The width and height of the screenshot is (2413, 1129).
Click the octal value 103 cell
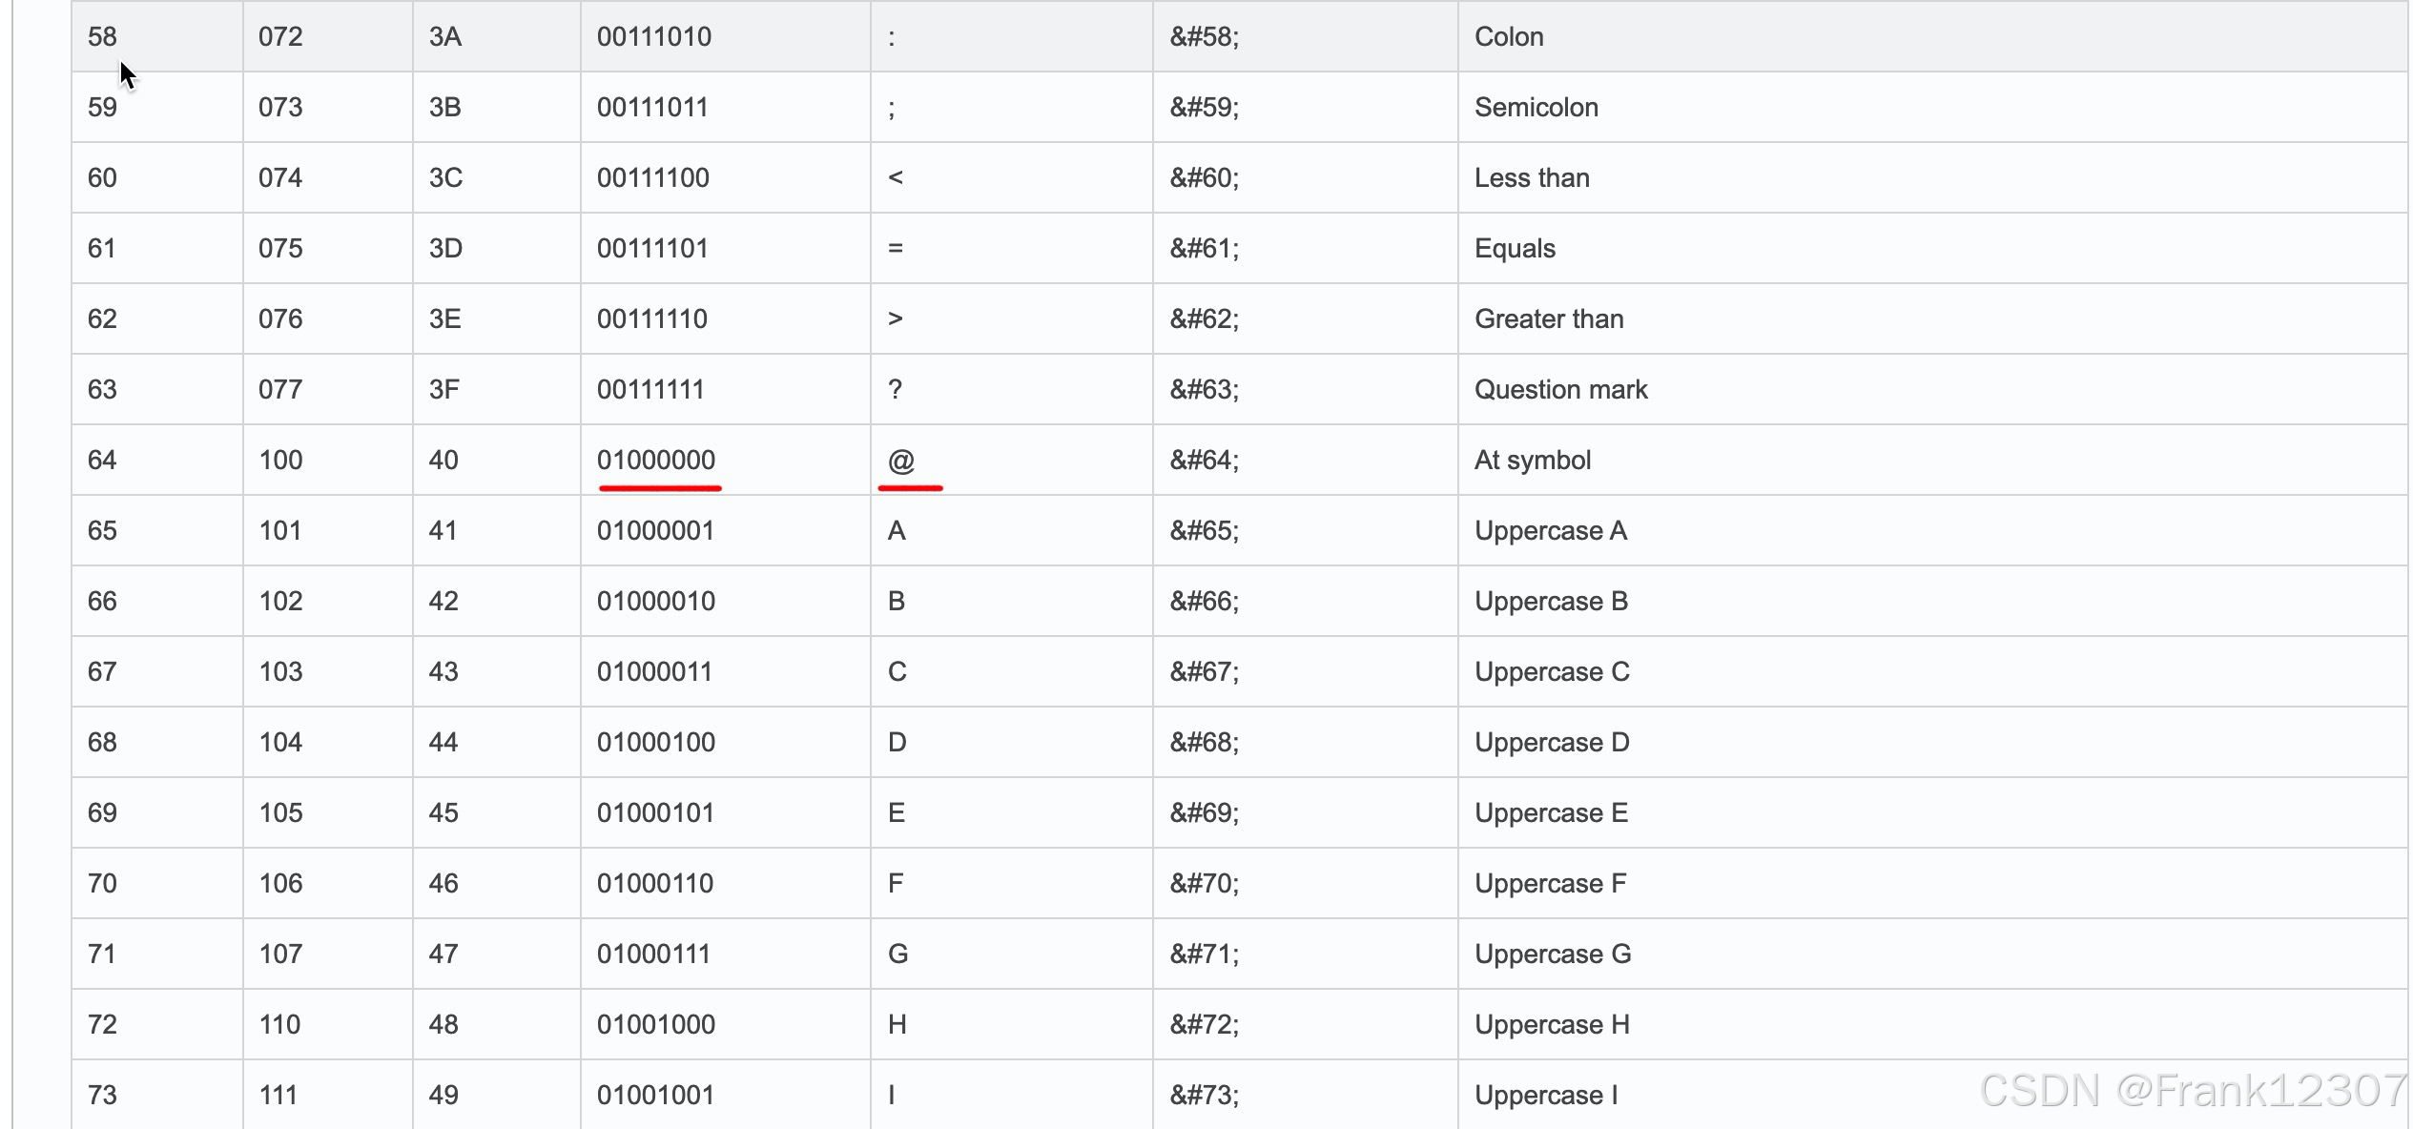click(327, 671)
